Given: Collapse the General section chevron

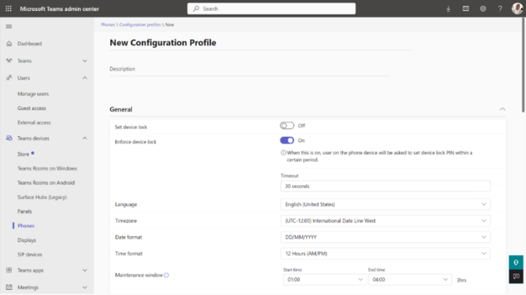Looking at the screenshot, I should pyautogui.click(x=503, y=110).
